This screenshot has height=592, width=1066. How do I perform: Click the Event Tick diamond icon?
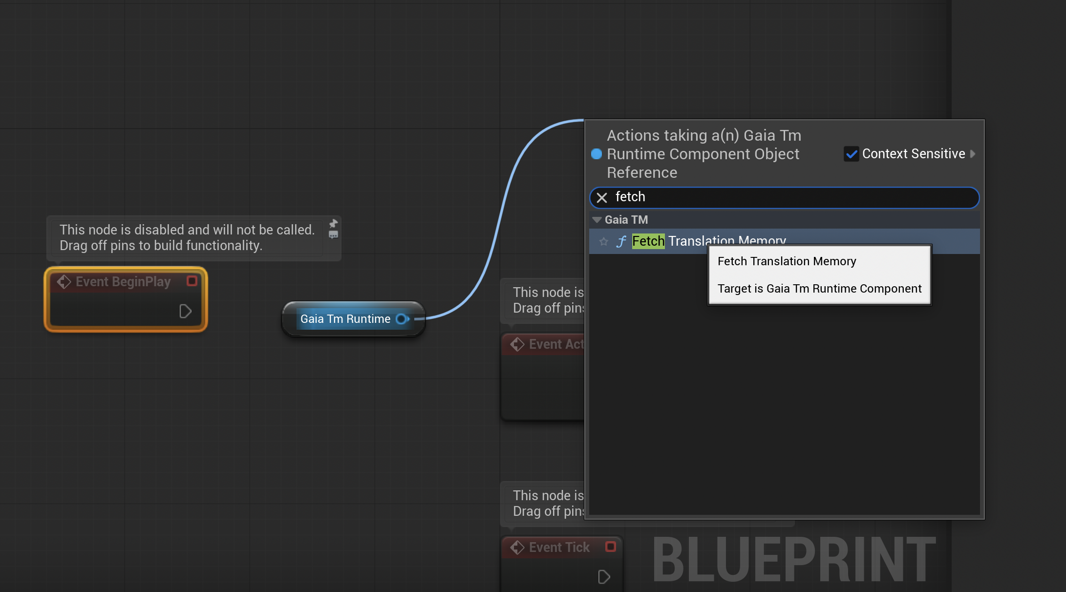point(517,548)
